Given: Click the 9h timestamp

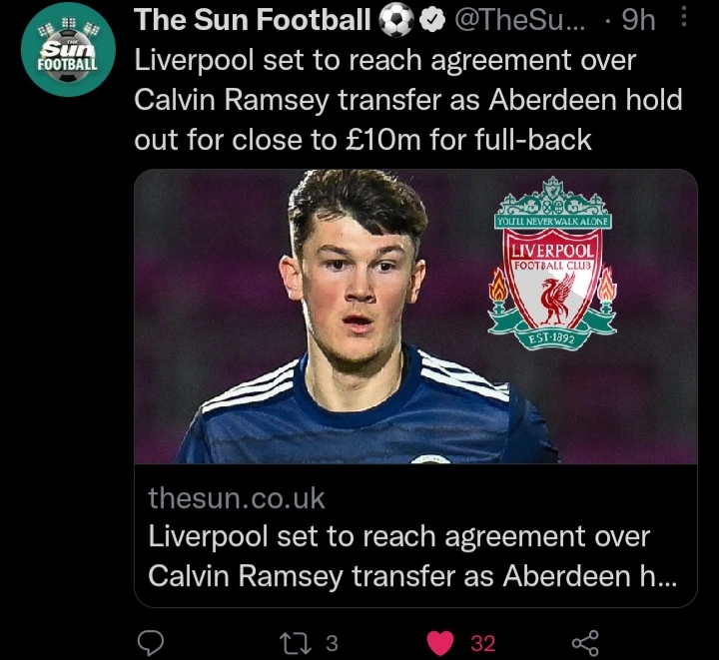Looking at the screenshot, I should click(638, 20).
